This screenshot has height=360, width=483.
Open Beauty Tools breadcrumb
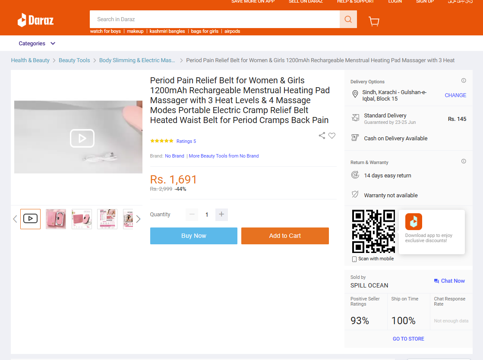pos(74,60)
